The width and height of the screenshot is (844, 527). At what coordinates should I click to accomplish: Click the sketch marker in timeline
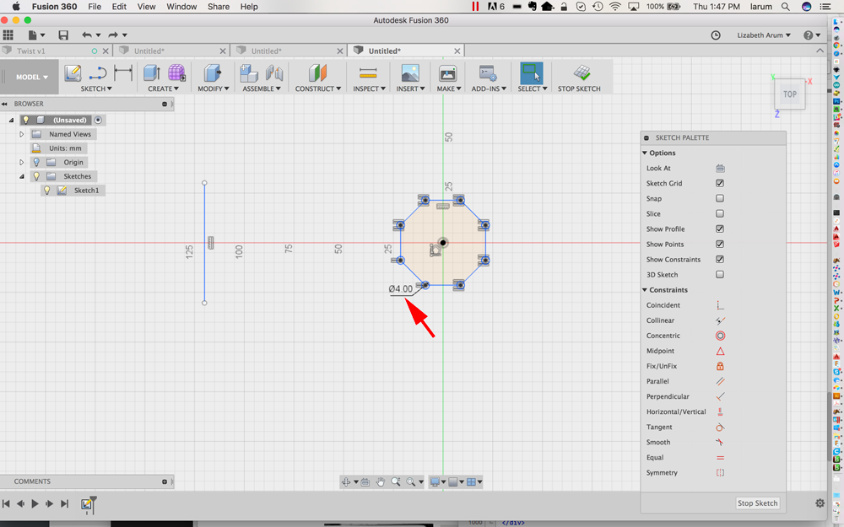pos(86,504)
